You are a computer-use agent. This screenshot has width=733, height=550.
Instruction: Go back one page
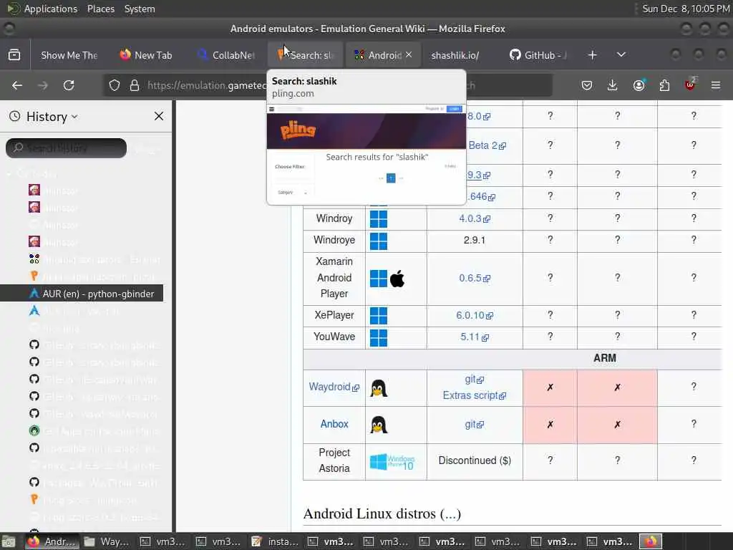(x=17, y=85)
